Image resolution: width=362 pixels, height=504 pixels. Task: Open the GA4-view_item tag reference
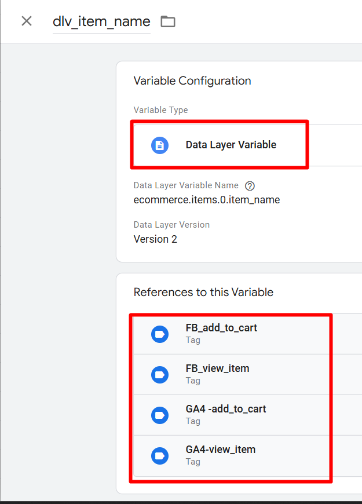point(220,450)
